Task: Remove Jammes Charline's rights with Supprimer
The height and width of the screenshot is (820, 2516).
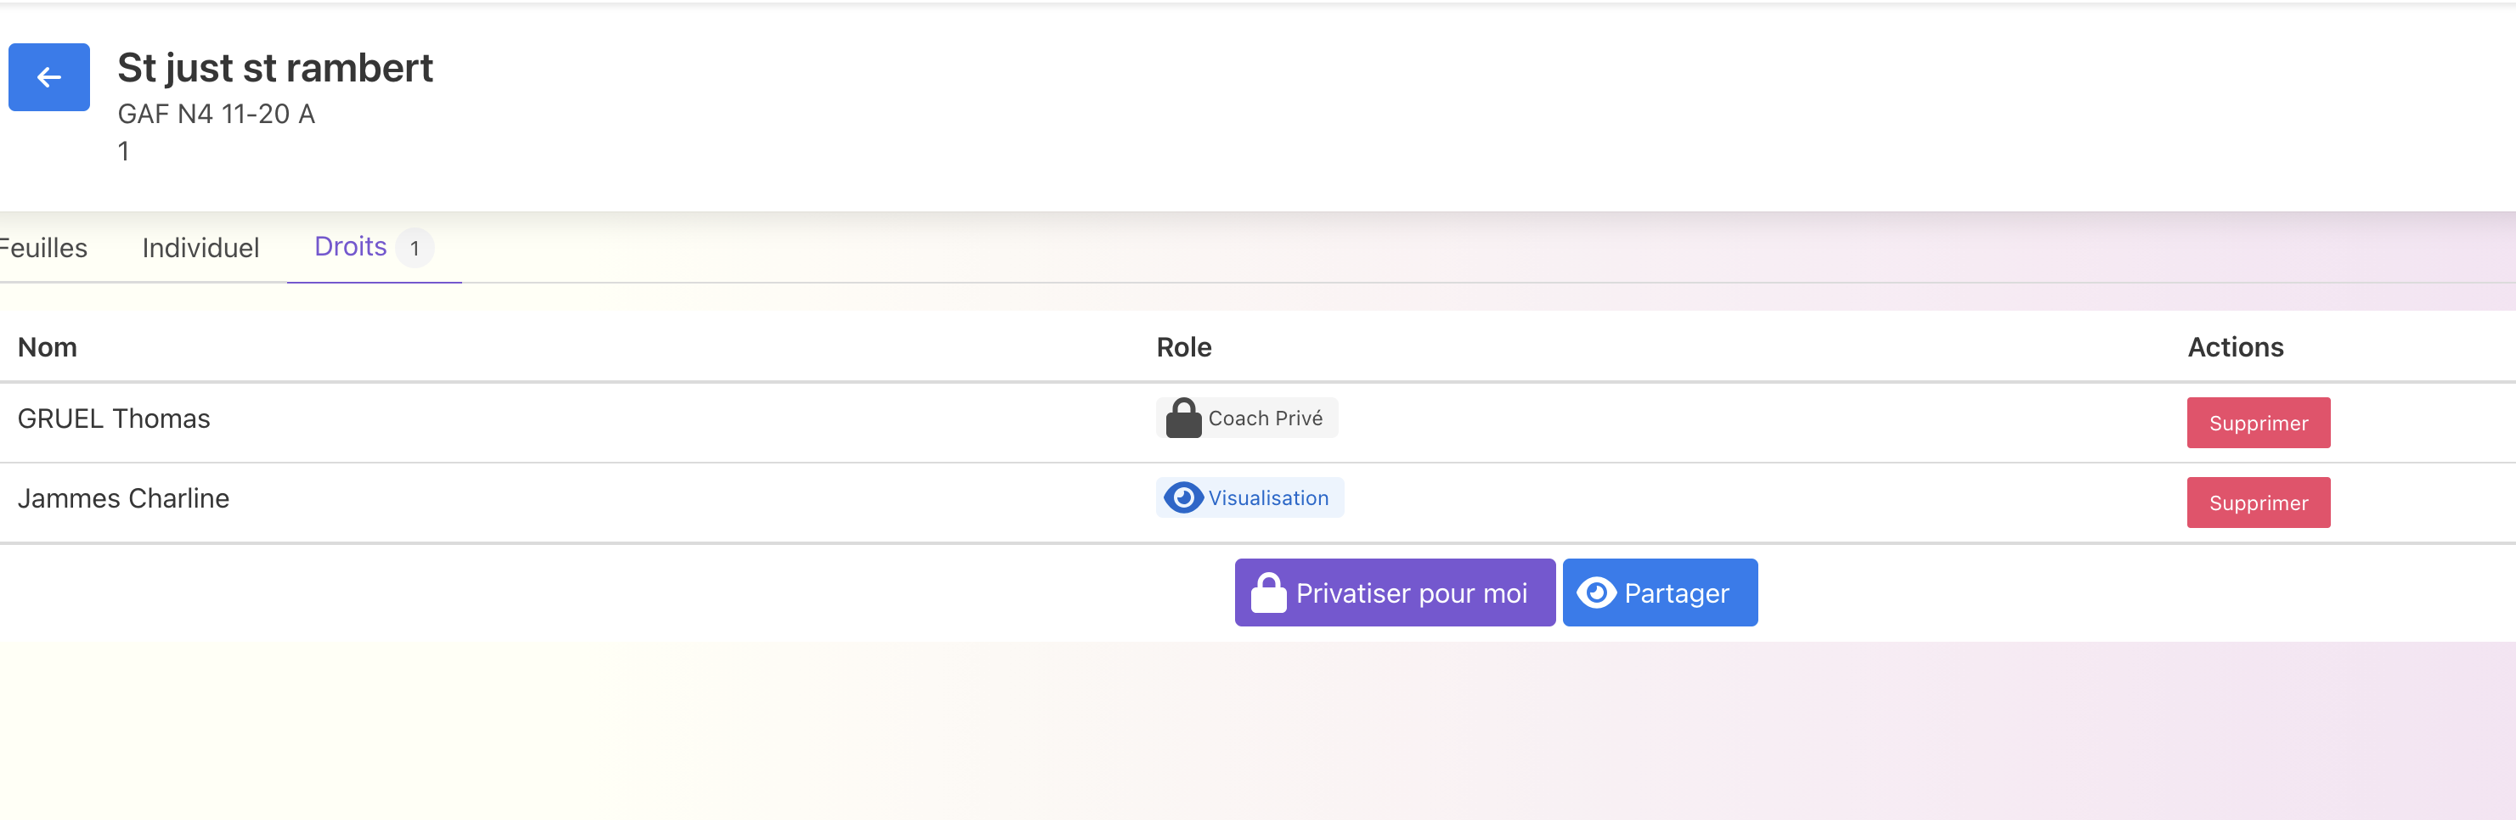Action: click(2257, 503)
